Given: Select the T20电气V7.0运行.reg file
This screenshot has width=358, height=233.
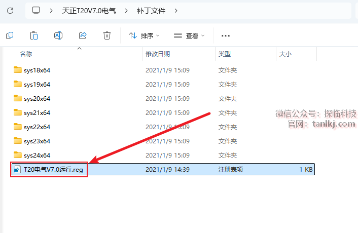Looking at the screenshot, I should click(53, 169).
